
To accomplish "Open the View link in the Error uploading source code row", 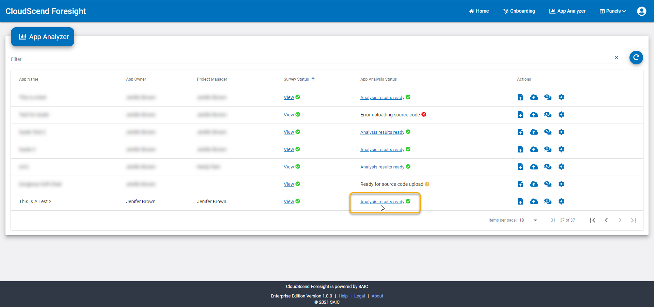I will click(x=289, y=115).
